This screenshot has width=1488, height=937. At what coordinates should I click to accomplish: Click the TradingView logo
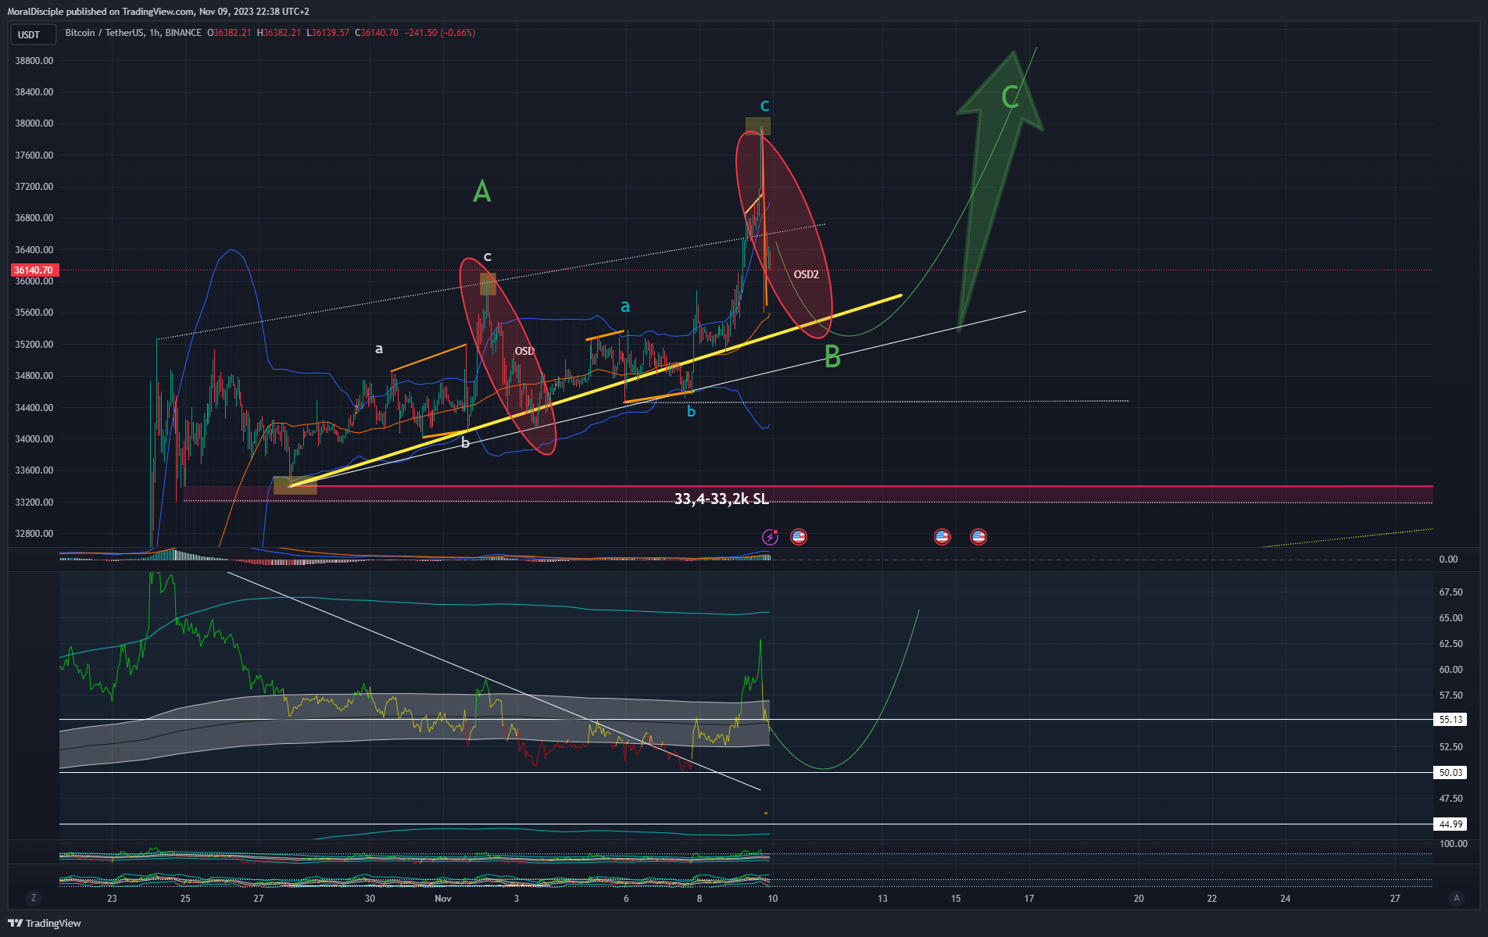click(x=45, y=923)
